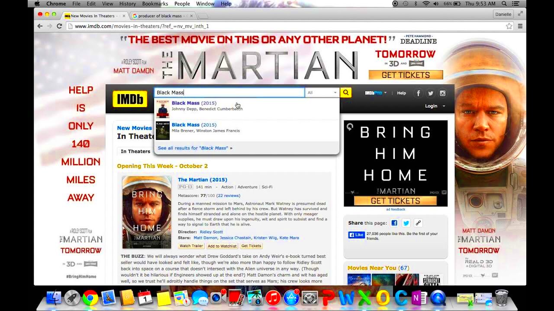Click the Straight Outta Compton thumbnail
The image size is (554, 311).
click(431, 279)
